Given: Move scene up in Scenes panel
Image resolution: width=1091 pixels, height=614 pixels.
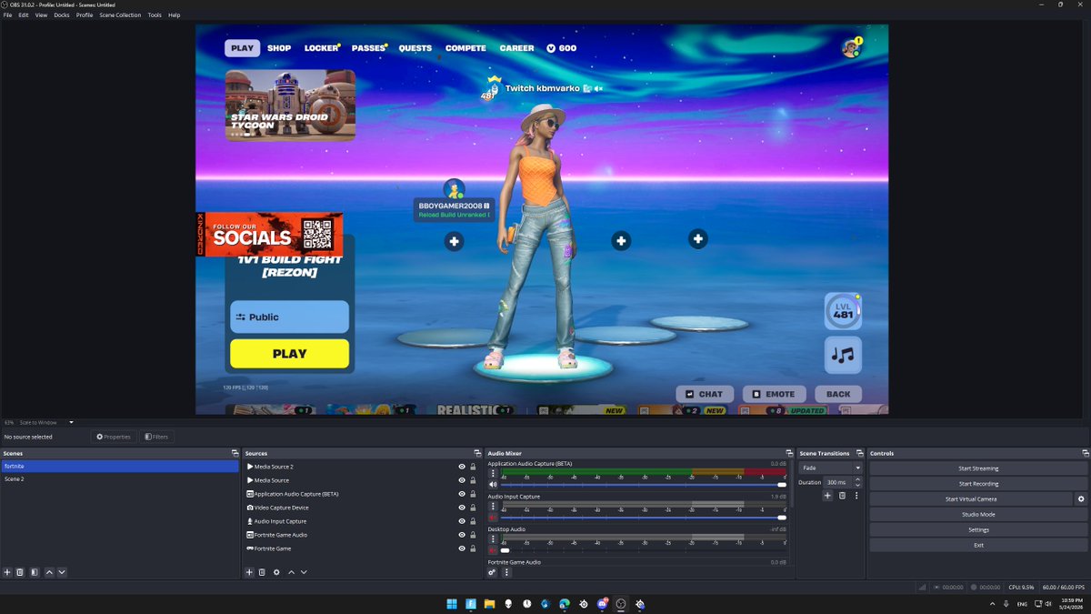Looking at the screenshot, I should 49,572.
